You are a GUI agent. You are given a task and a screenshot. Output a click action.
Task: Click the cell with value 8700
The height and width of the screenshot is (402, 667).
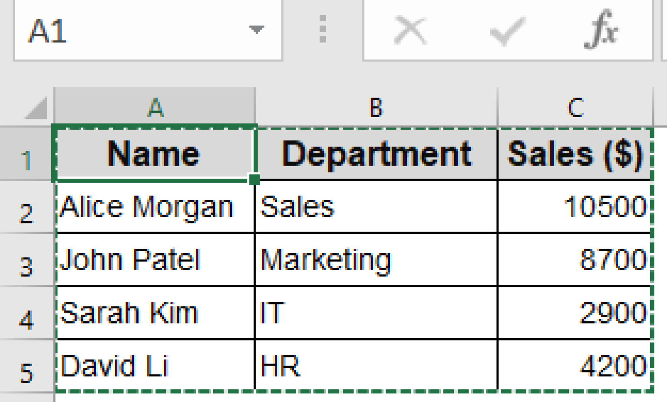click(575, 259)
